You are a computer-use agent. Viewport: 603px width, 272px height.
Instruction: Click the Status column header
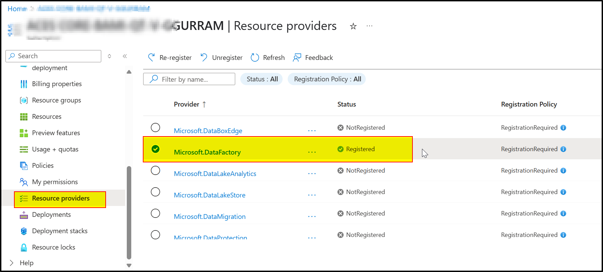tap(347, 104)
